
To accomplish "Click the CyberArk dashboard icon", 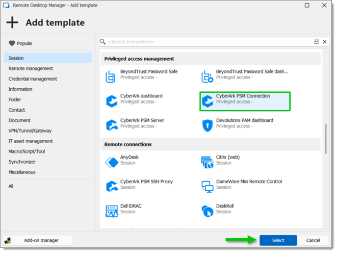I will click(112, 101).
